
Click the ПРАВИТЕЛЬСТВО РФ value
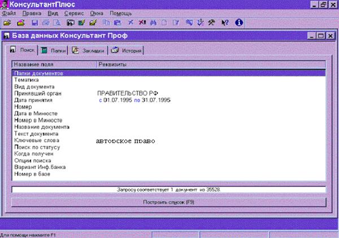click(128, 93)
